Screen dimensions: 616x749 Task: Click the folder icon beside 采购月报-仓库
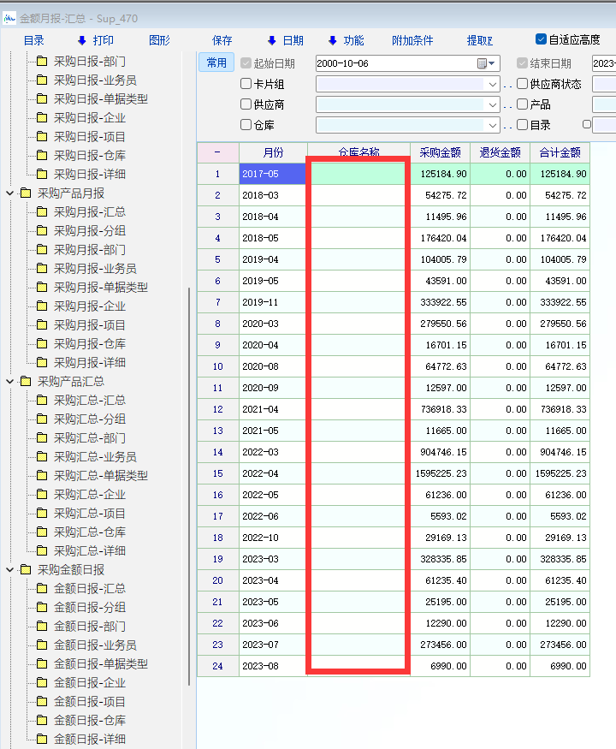pos(42,343)
